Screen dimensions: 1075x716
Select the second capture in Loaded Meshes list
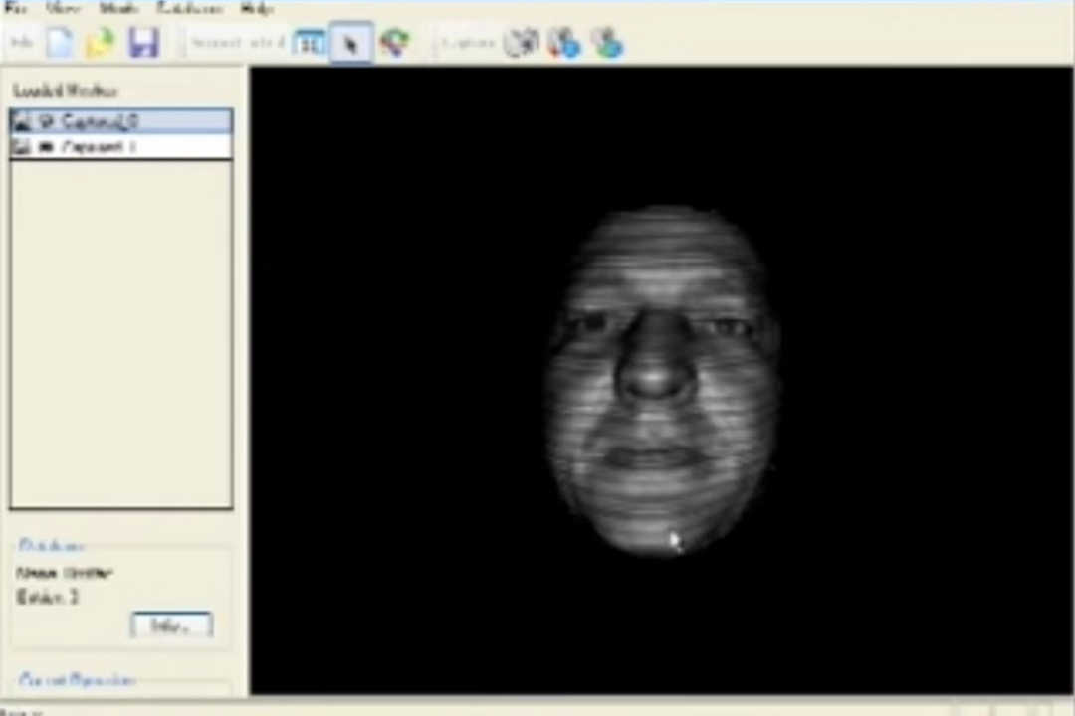coord(98,147)
